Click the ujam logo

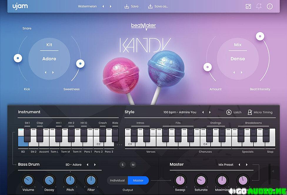[x=20, y=6]
